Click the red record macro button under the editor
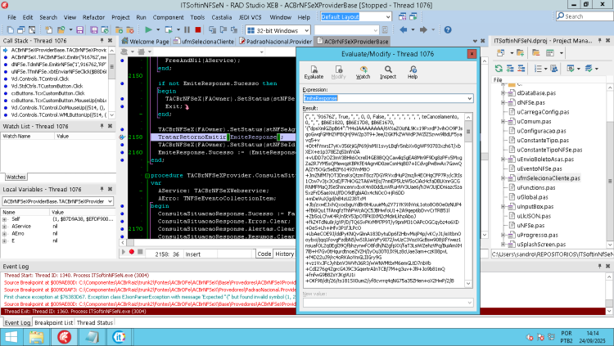 (x=132, y=252)
